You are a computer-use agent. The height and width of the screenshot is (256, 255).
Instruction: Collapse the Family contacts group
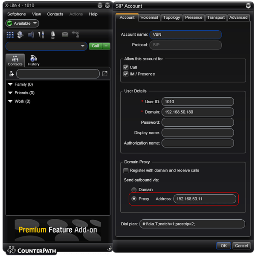point(10,84)
